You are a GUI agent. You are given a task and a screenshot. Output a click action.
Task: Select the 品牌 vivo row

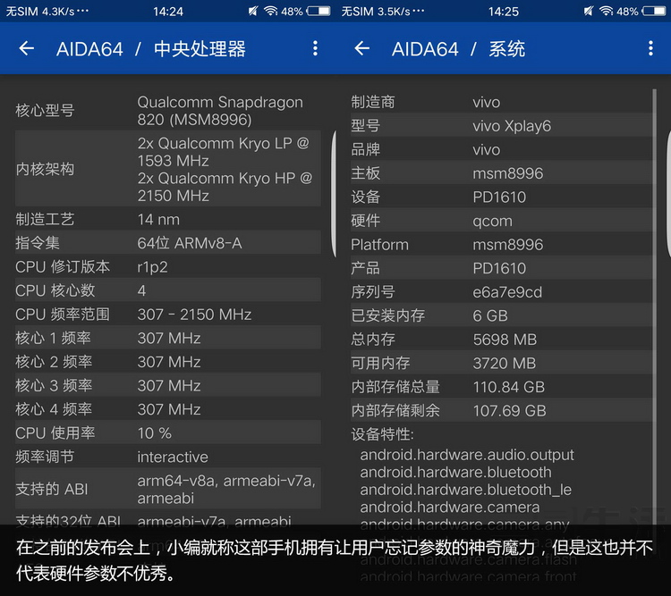coord(502,149)
